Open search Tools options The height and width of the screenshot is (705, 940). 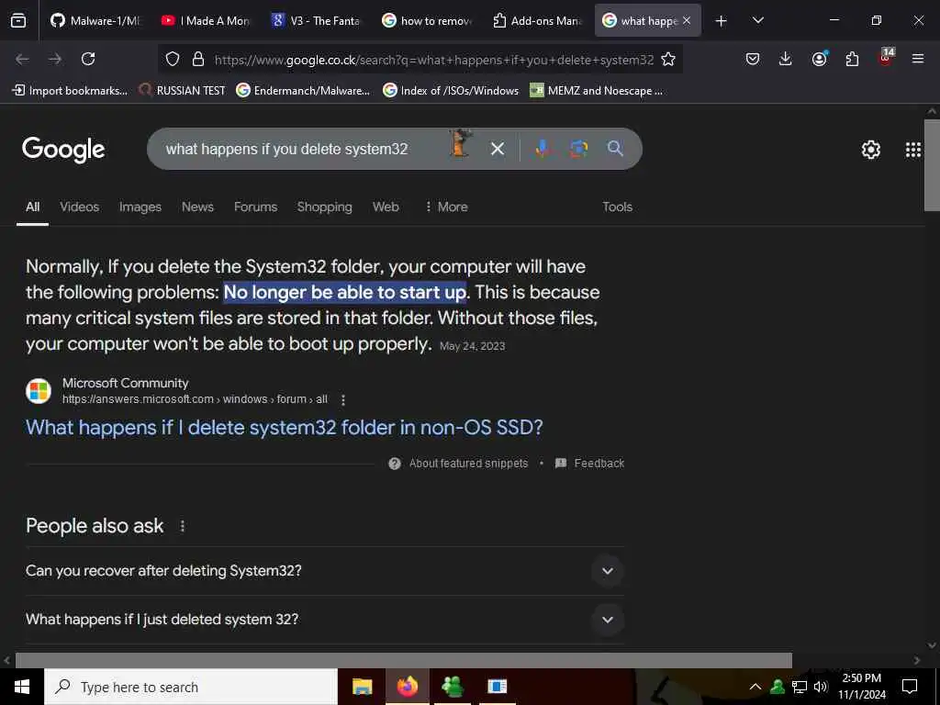click(617, 207)
